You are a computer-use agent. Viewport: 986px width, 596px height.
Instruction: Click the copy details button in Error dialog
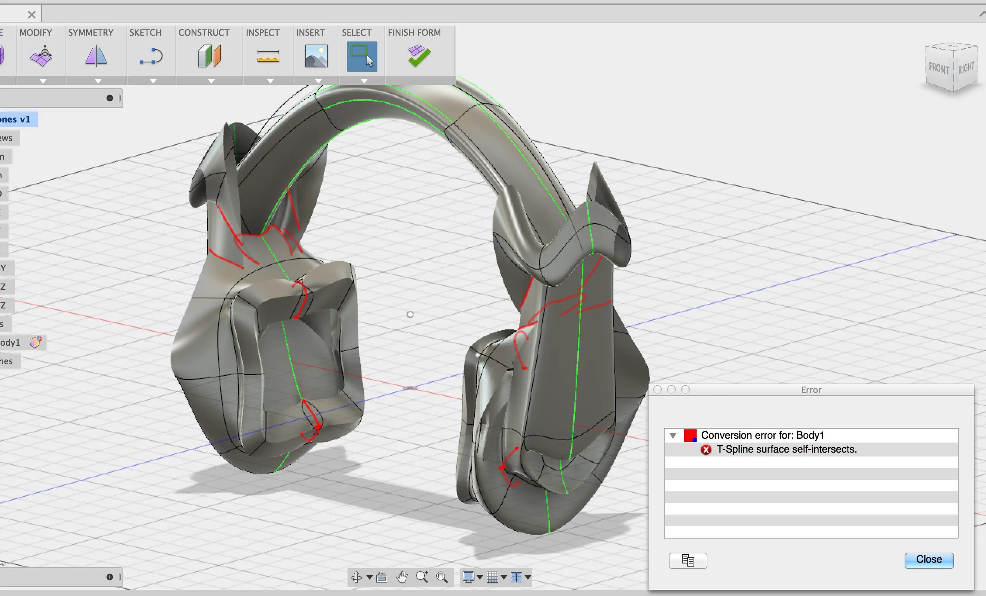point(687,560)
